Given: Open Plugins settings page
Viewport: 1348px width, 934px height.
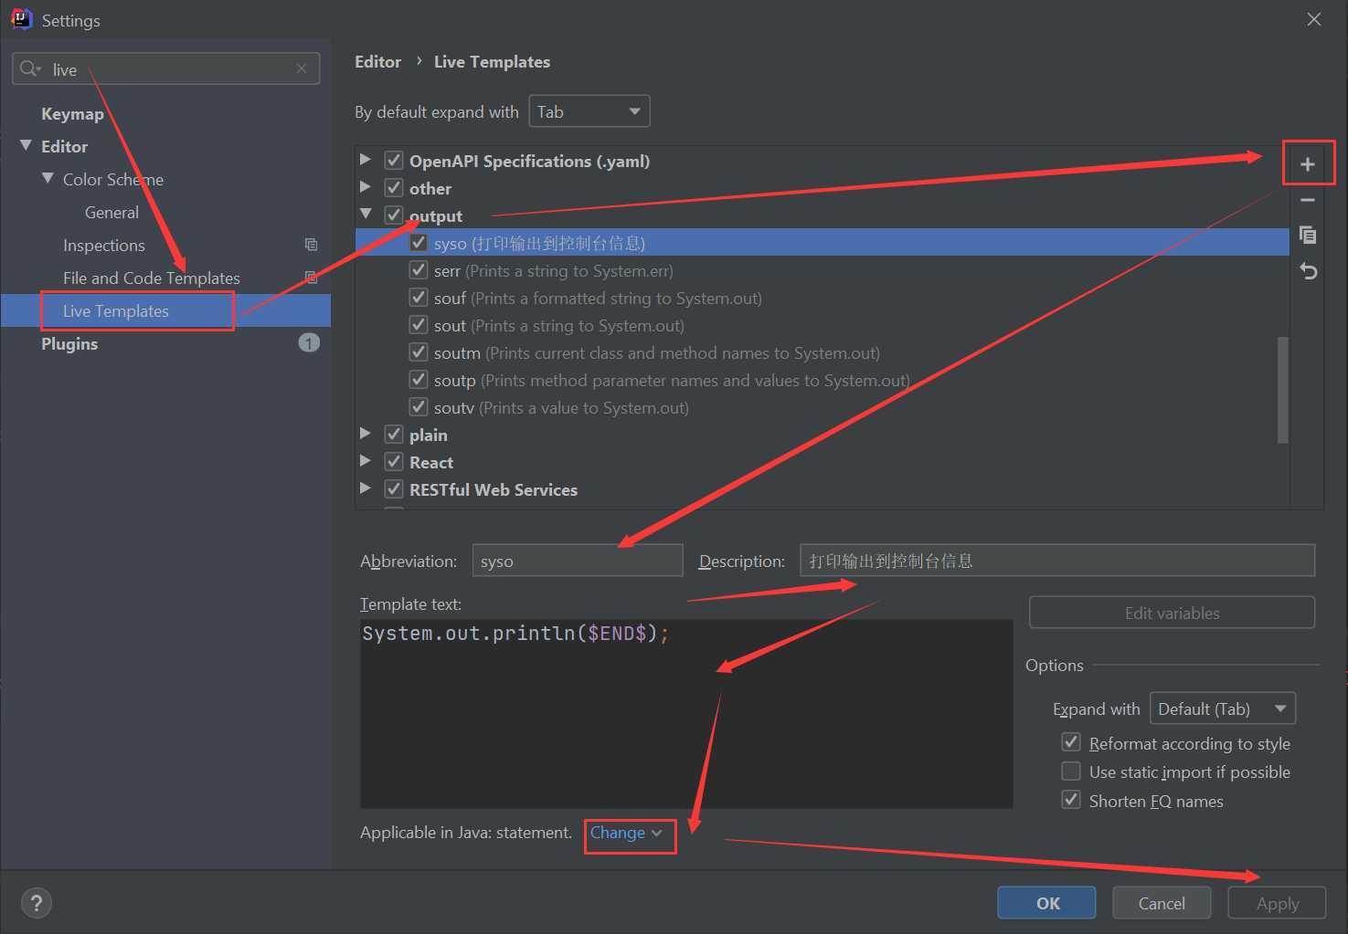Looking at the screenshot, I should pyautogui.click(x=69, y=343).
